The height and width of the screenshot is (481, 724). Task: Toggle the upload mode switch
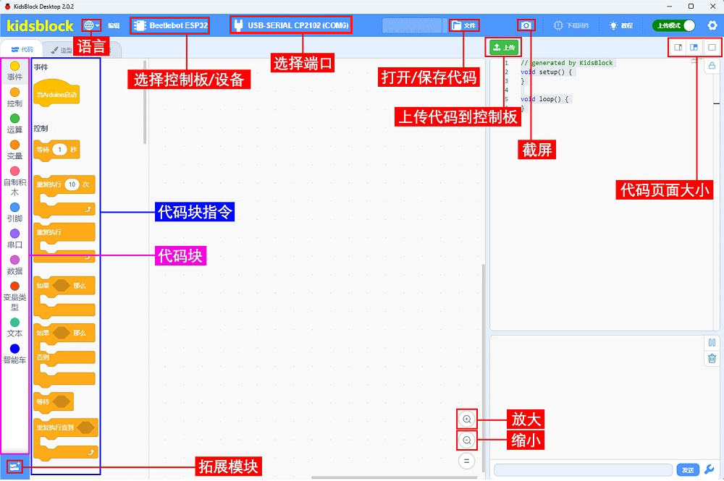click(x=673, y=25)
